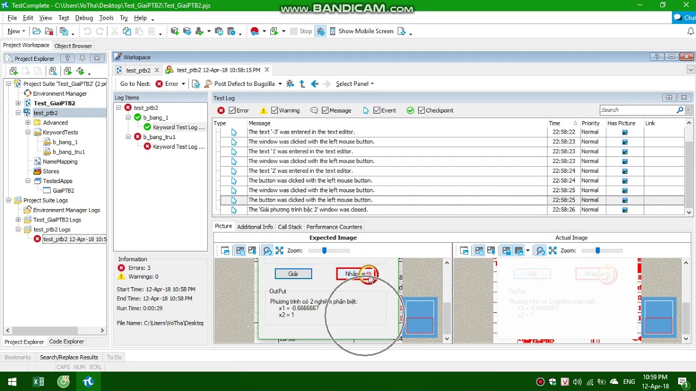The image size is (696, 391).
Task: Click the Record test red icon
Action: [254, 31]
